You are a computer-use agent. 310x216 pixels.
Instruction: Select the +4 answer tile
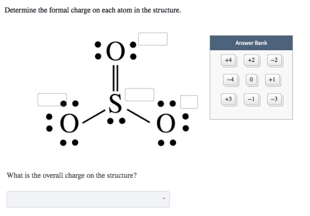tap(228, 60)
